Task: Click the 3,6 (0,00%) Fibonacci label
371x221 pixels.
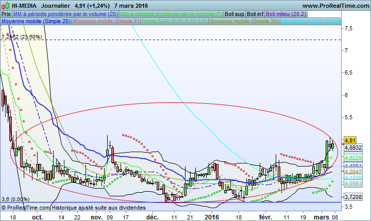Action: pos(15,199)
